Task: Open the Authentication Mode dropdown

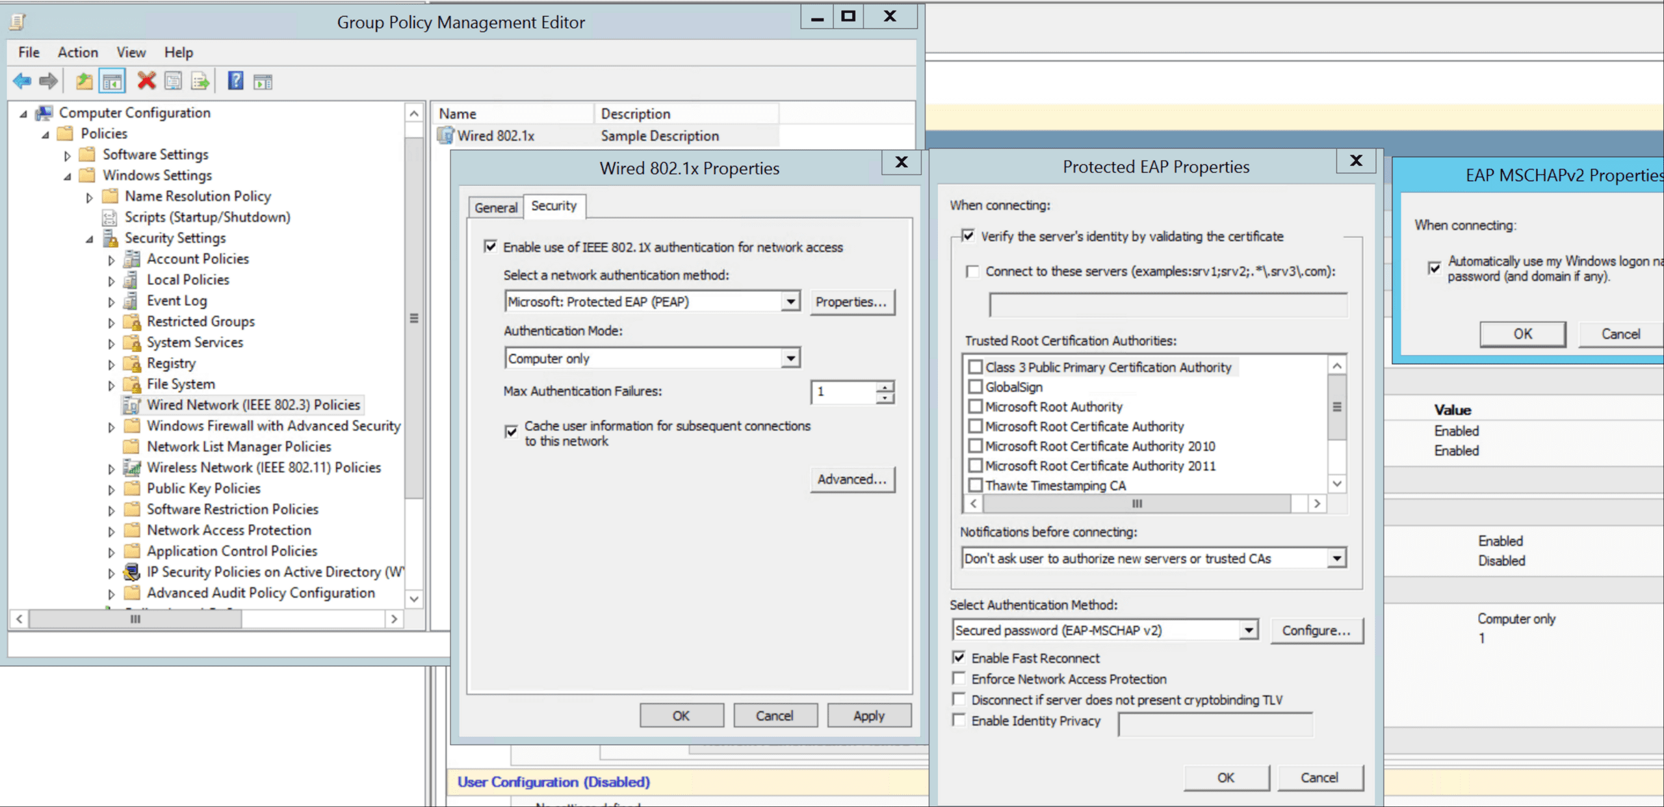Action: coord(790,358)
